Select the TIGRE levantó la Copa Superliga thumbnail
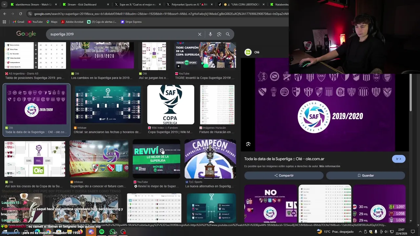 (x=205, y=55)
